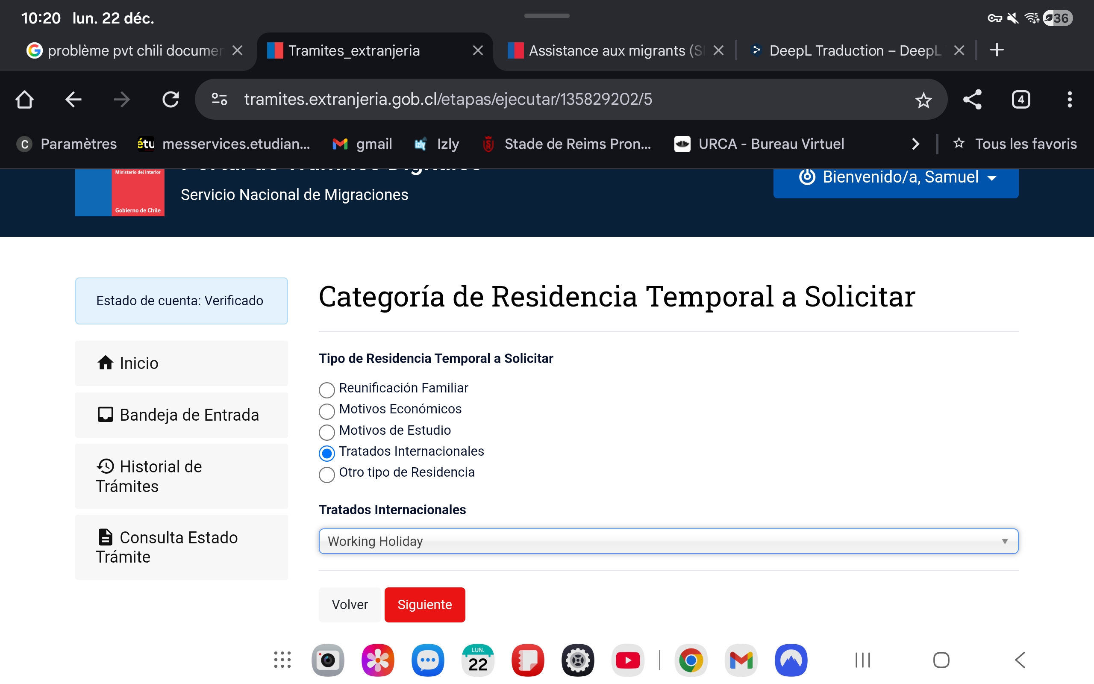Screen dimensions: 1094x684
Task: Open the share icon in toolbar
Action: pyautogui.click(x=972, y=100)
